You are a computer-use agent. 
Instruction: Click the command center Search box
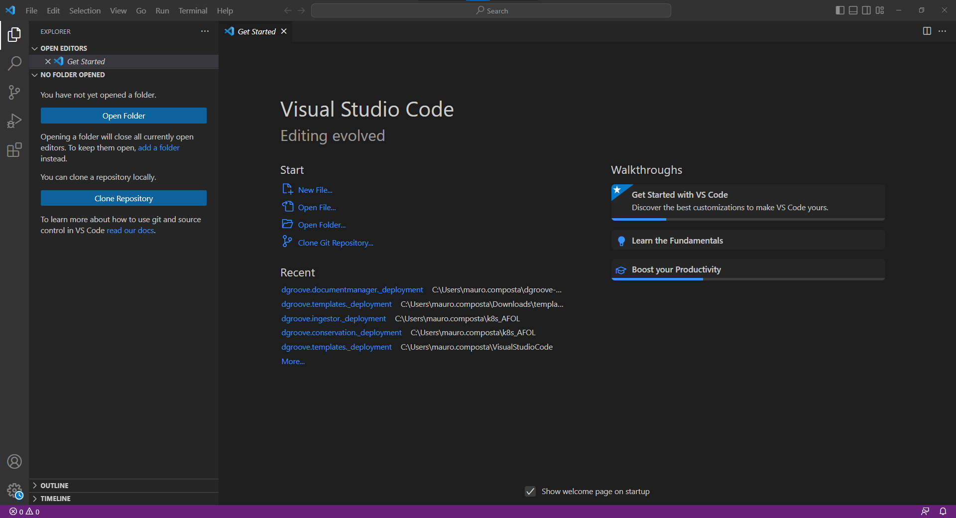tap(491, 10)
